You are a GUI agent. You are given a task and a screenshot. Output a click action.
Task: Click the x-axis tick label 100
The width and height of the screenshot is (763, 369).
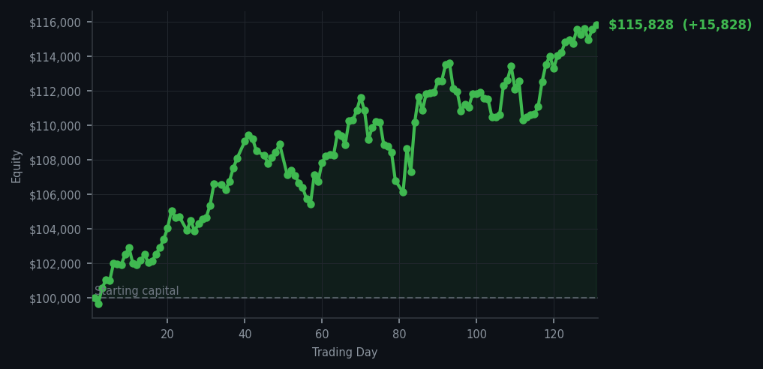point(476,334)
